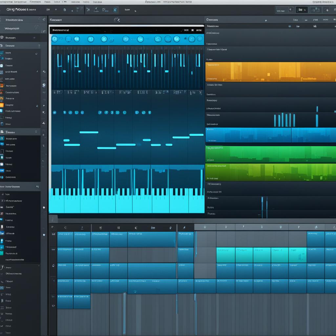Click the short text label in top toolbar center

click(x=127, y=10)
